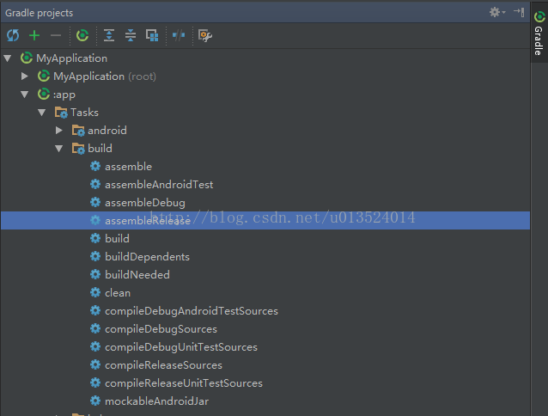Screen dimensions: 548x416
Task: Select the buildNeeded task
Action: pyautogui.click(x=265, y=275)
